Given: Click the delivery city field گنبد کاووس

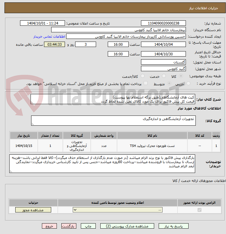Looking at the screenshot, I should [163, 69].
